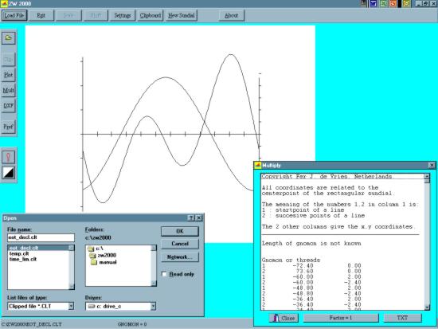Screen dimensions: 438x329
Task: Click the -72.40 coordinate value
Action: [303, 266]
